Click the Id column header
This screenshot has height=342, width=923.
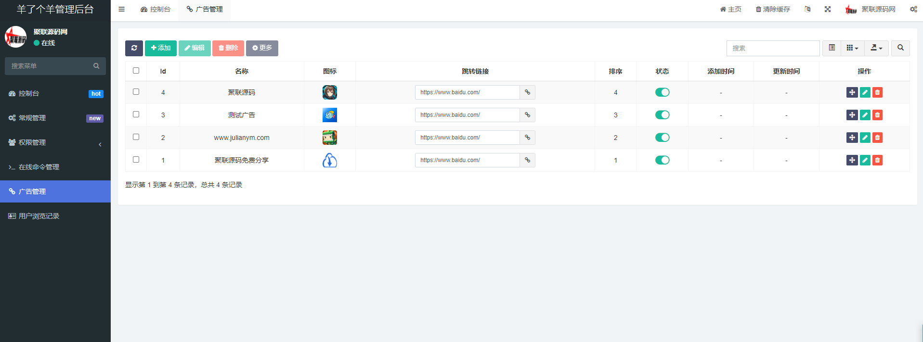pos(163,71)
